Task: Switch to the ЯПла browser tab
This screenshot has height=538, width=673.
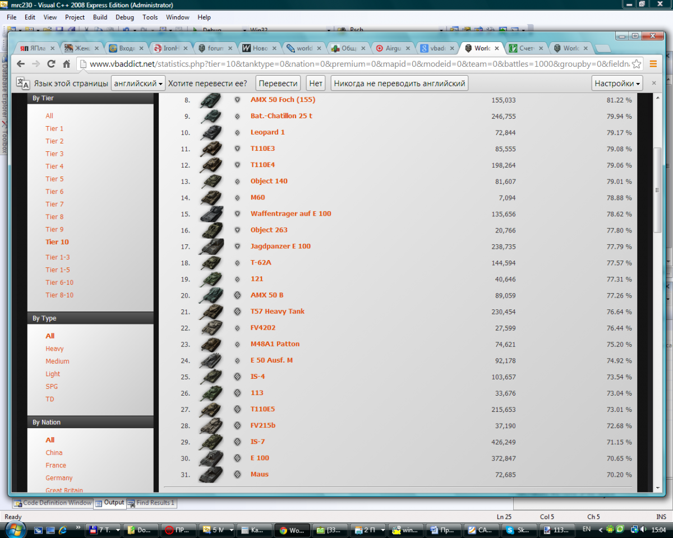Action: point(38,48)
